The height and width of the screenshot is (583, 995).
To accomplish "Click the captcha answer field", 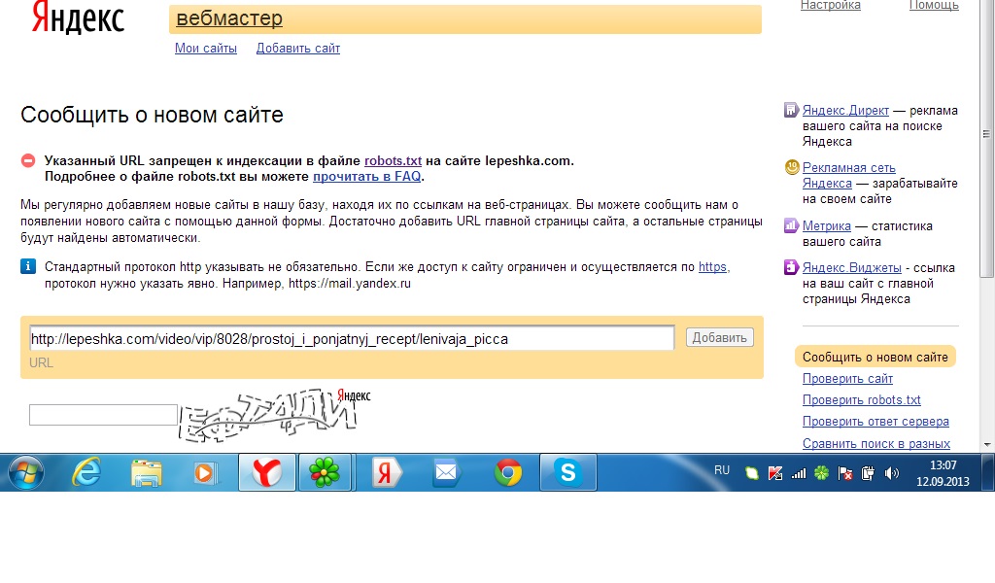I will point(103,415).
